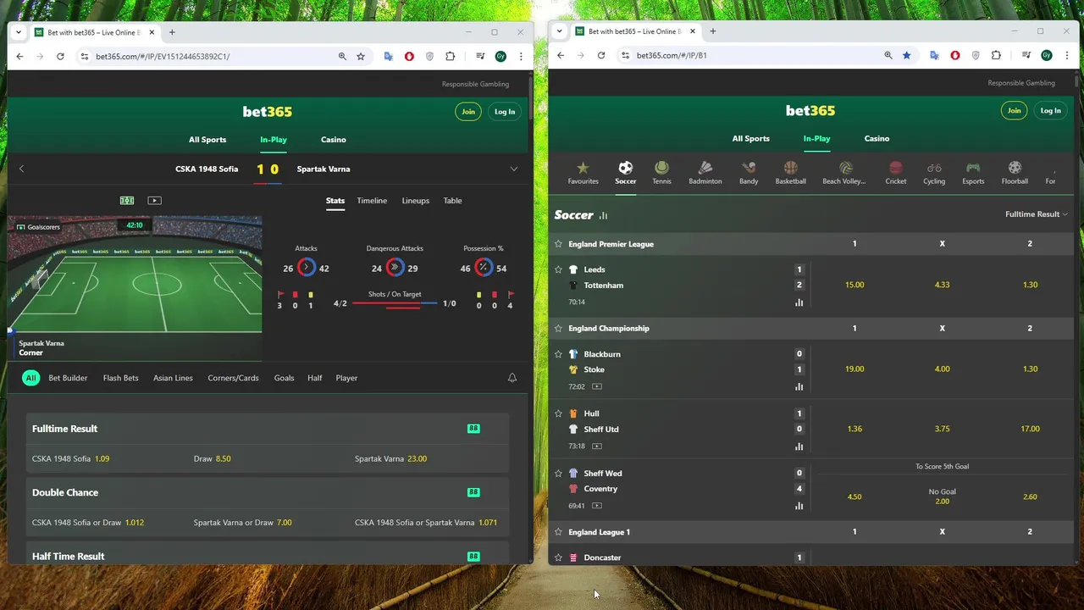The image size is (1084, 610).
Task: Select Basketball sport icon
Action: (790, 168)
